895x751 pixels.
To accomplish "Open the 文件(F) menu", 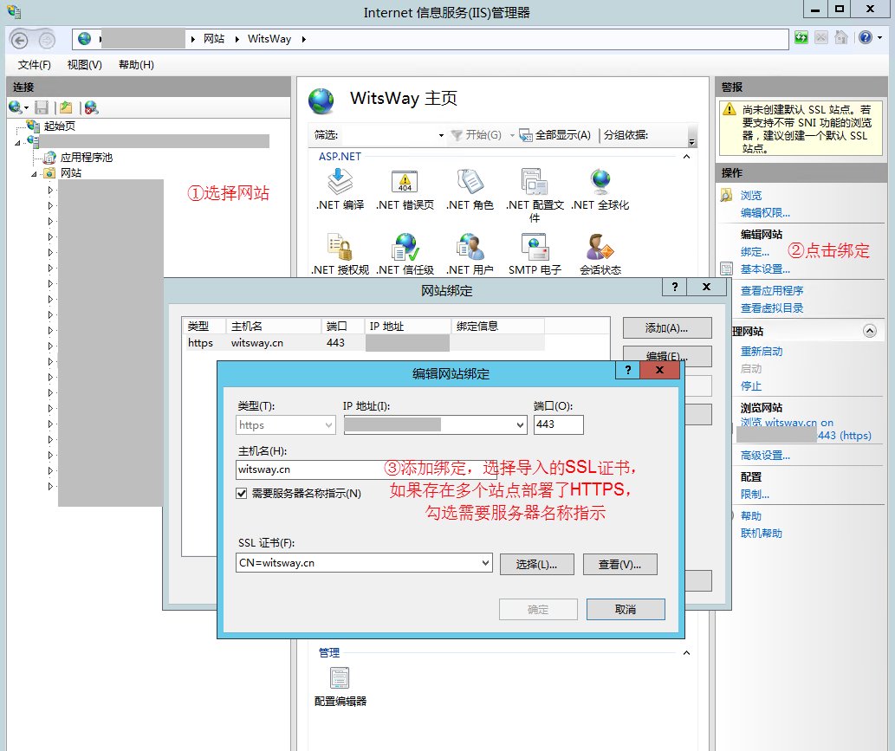I will click(x=35, y=64).
